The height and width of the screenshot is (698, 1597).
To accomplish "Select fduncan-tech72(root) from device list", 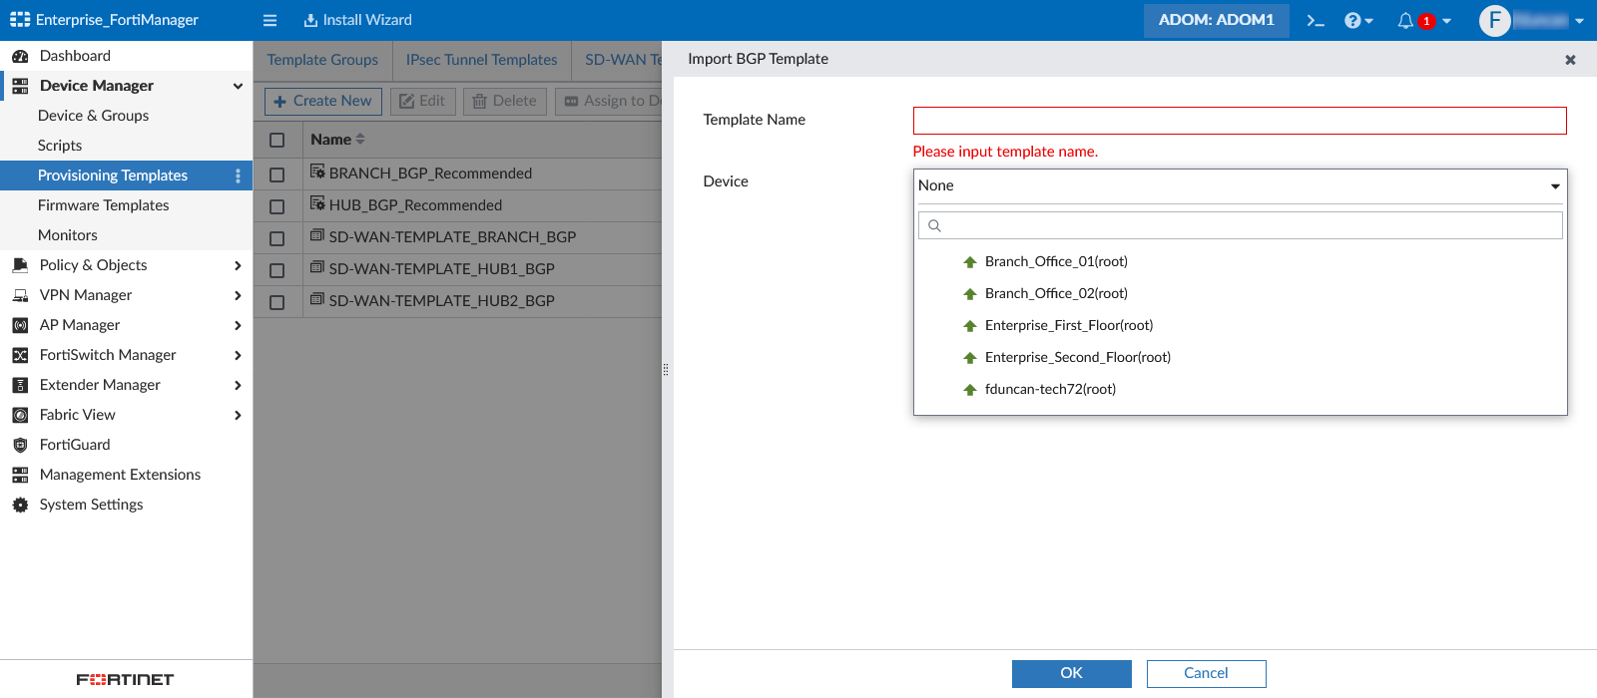I will (x=1050, y=389).
